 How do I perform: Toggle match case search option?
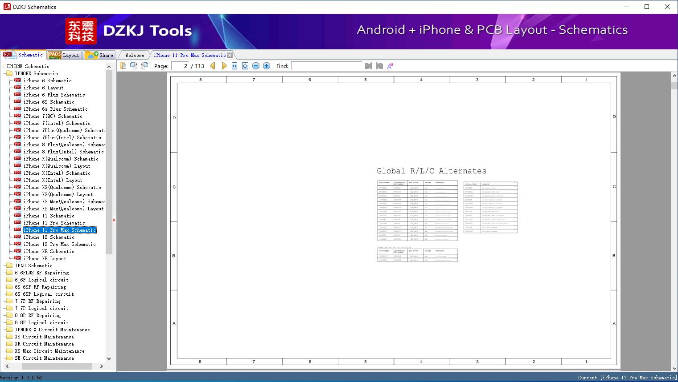tap(390, 66)
